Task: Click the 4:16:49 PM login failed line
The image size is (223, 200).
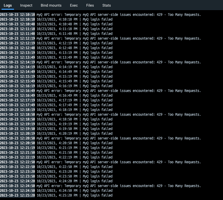Action: (56, 95)
